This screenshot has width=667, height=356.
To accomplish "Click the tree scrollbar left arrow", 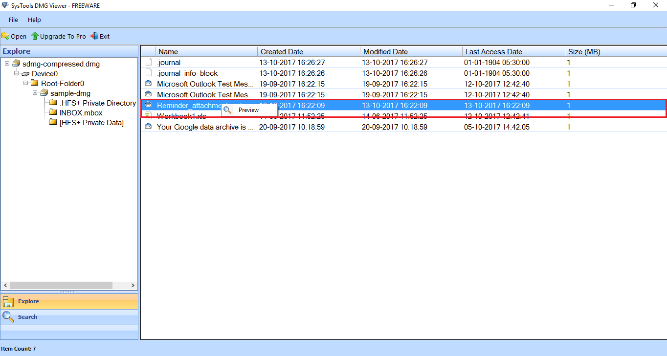I will pyautogui.click(x=5, y=285).
